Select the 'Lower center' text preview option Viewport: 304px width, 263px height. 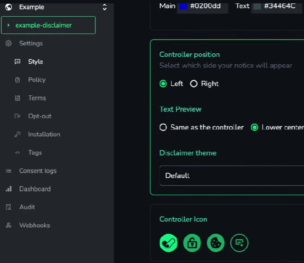point(254,127)
